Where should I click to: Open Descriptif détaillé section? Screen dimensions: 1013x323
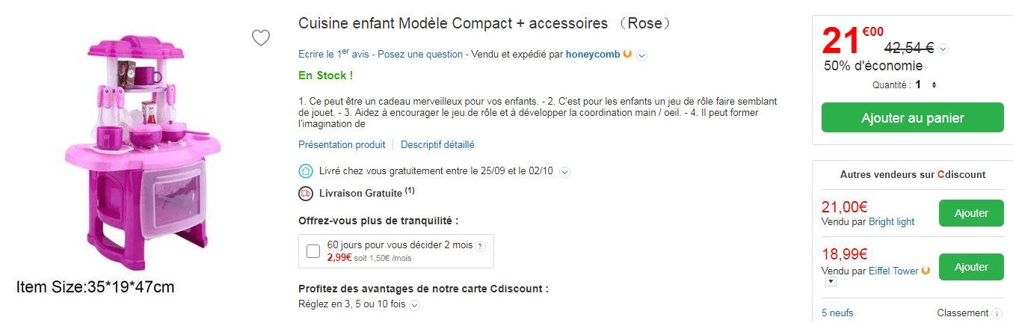[x=437, y=145]
